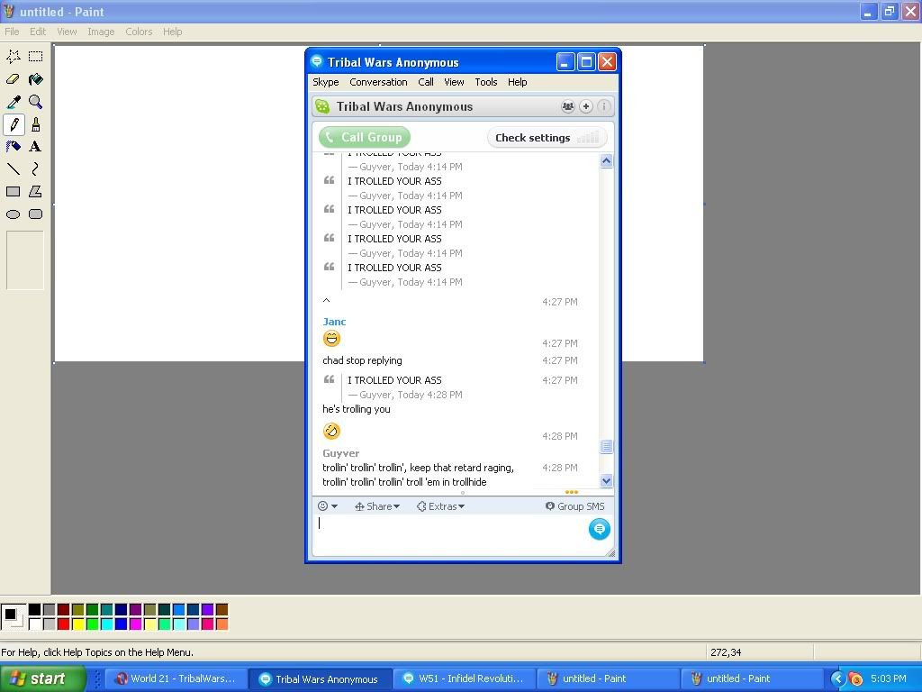Pick the black color swatch in palette

(35, 610)
